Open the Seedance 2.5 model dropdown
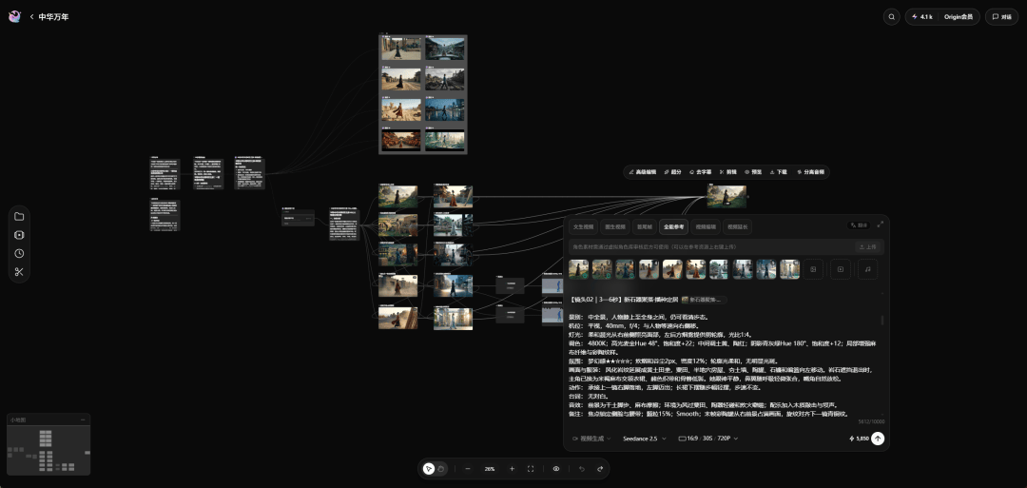 click(x=645, y=439)
